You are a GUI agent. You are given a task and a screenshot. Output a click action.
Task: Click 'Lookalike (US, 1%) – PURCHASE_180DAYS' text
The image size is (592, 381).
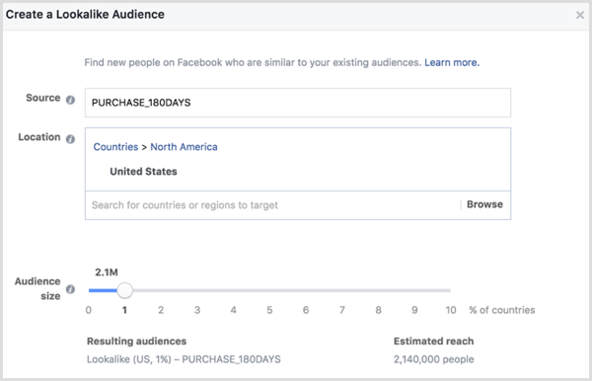[184, 359]
